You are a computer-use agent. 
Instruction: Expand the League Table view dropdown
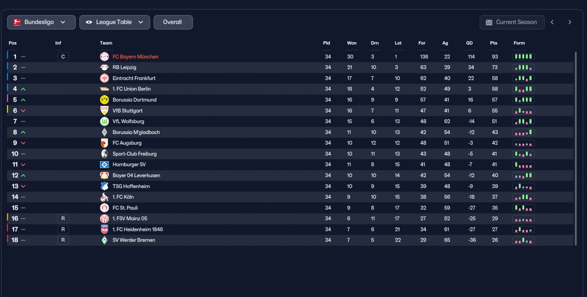pyautogui.click(x=115, y=22)
